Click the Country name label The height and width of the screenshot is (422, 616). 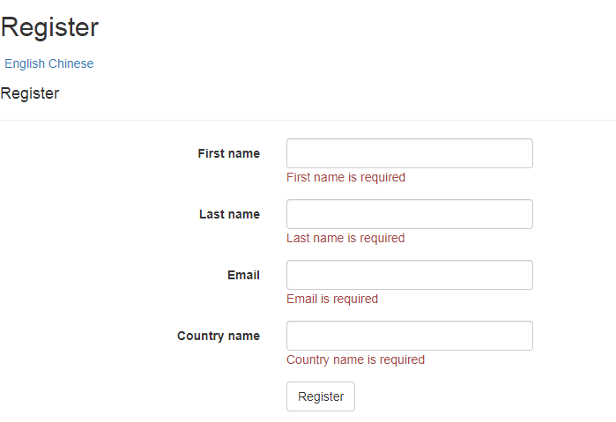pyautogui.click(x=219, y=336)
